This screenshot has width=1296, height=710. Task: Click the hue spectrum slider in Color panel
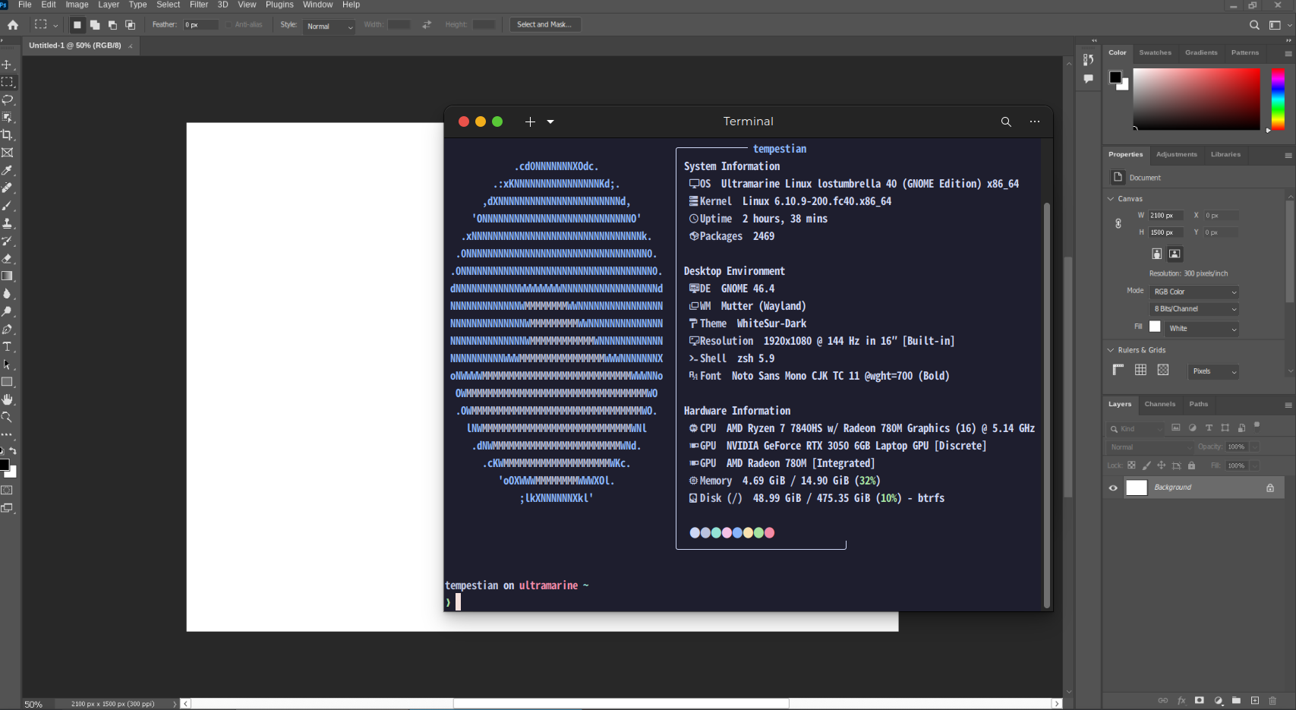[1278, 99]
